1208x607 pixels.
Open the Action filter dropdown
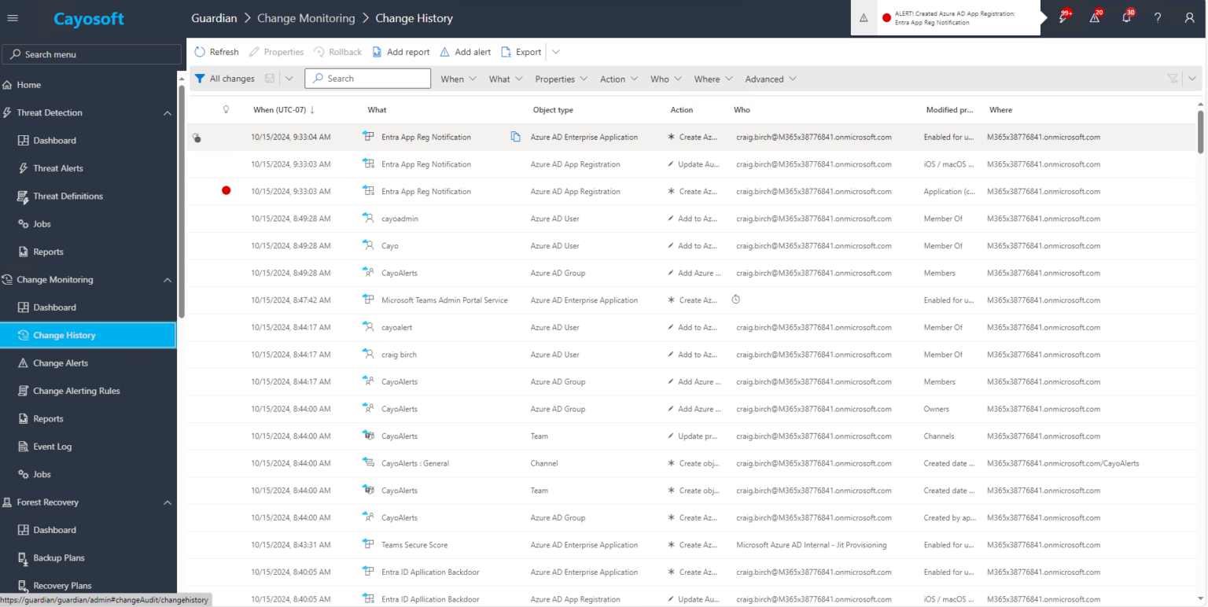point(620,79)
